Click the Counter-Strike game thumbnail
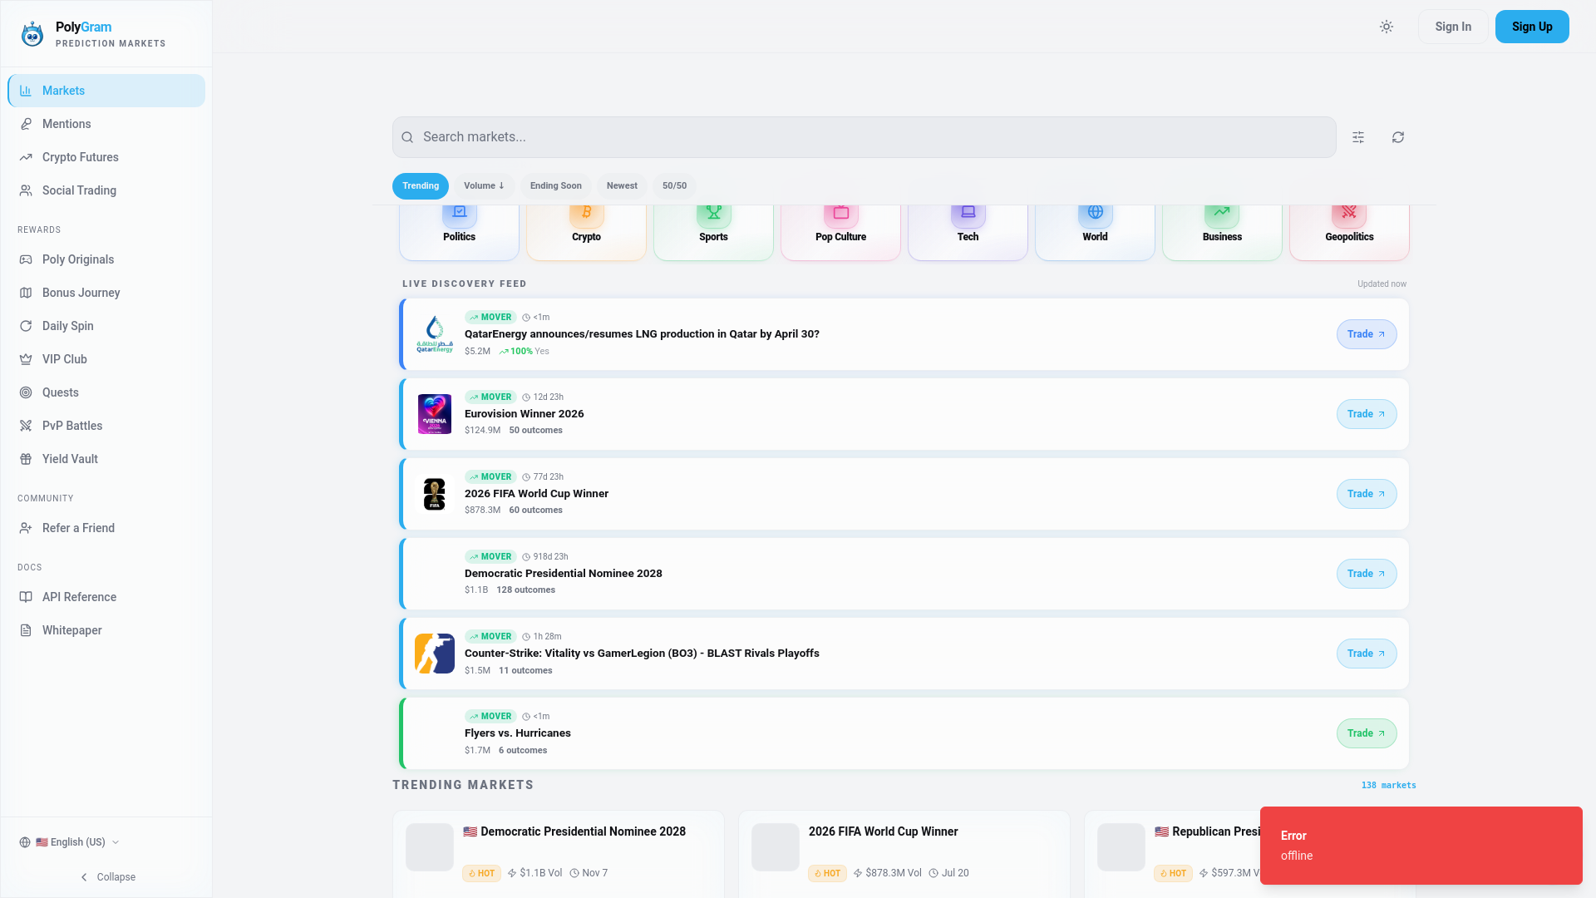 435,654
